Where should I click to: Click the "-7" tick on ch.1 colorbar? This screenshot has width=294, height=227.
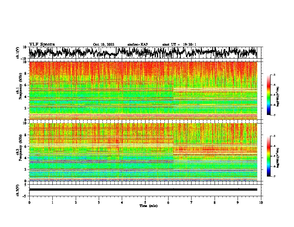[x=274, y=115]
